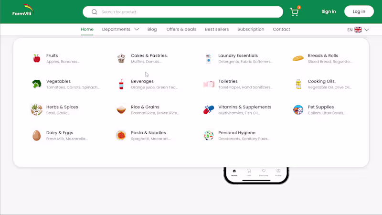
Task: Click the Rice & Grains bowl icon
Action: [x=121, y=110]
